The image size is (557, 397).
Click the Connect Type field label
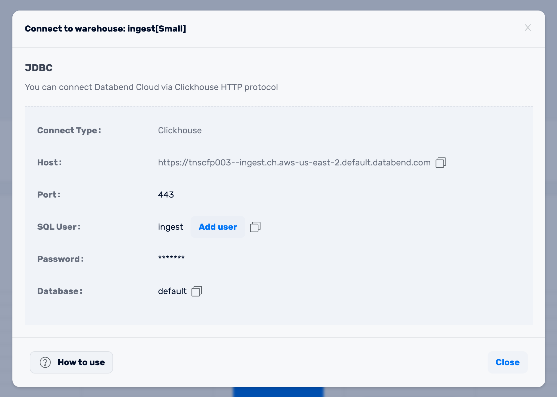pos(69,130)
